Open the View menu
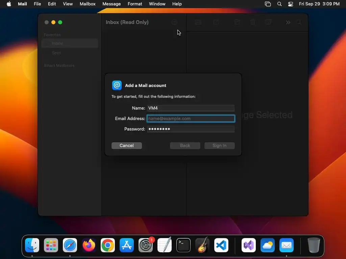 click(68, 4)
